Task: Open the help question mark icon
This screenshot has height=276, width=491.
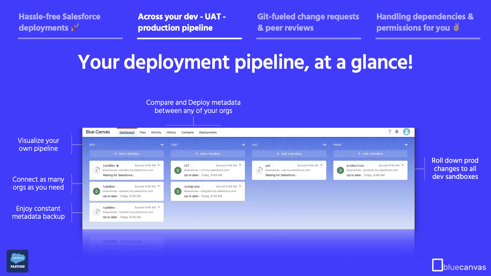Action: click(390, 132)
